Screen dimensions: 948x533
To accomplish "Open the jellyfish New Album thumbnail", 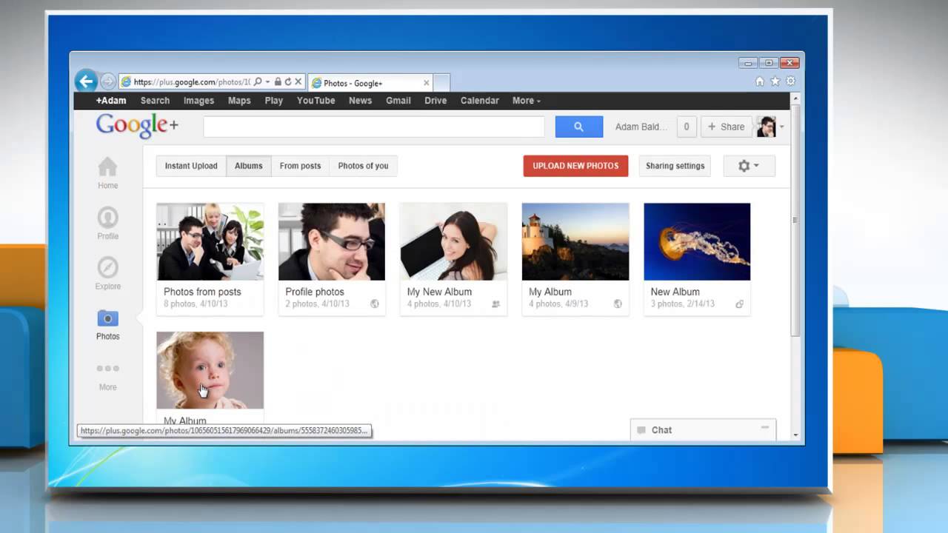I will point(697,241).
